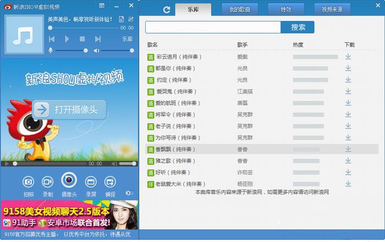The width and height of the screenshot is (385, 242).
Task: Download 约定 accompaniment
Action: 348,80
